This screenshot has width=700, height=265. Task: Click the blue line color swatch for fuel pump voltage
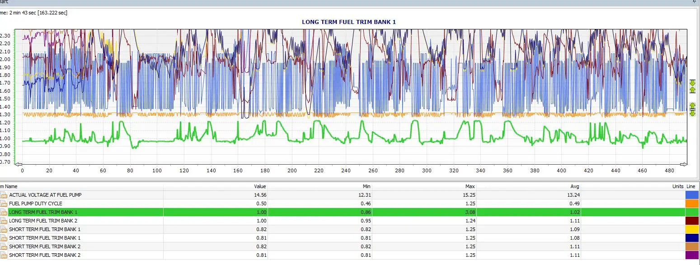[x=692, y=195]
